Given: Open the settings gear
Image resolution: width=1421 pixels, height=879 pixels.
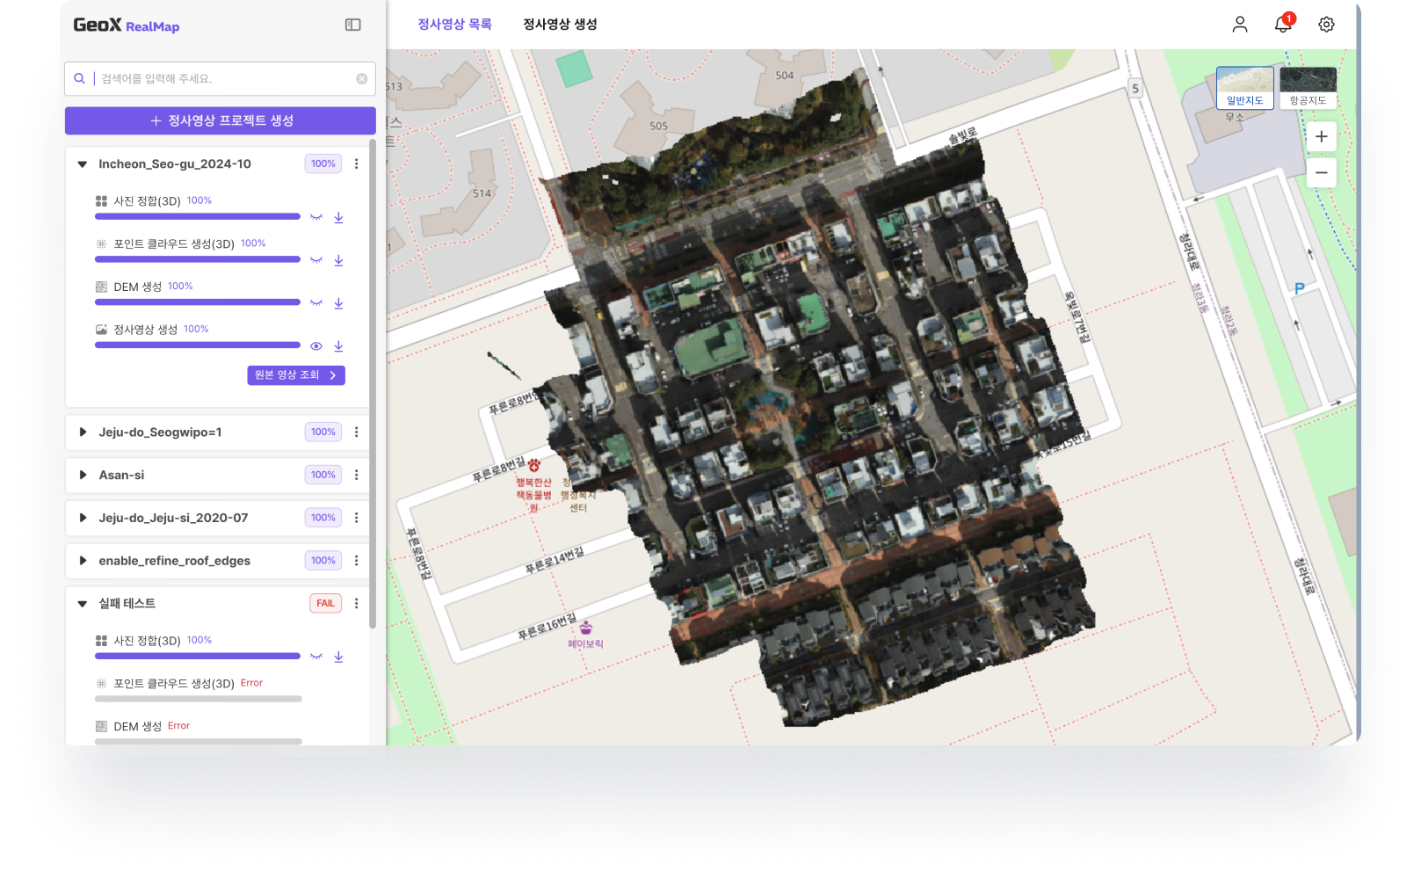Looking at the screenshot, I should [x=1326, y=25].
